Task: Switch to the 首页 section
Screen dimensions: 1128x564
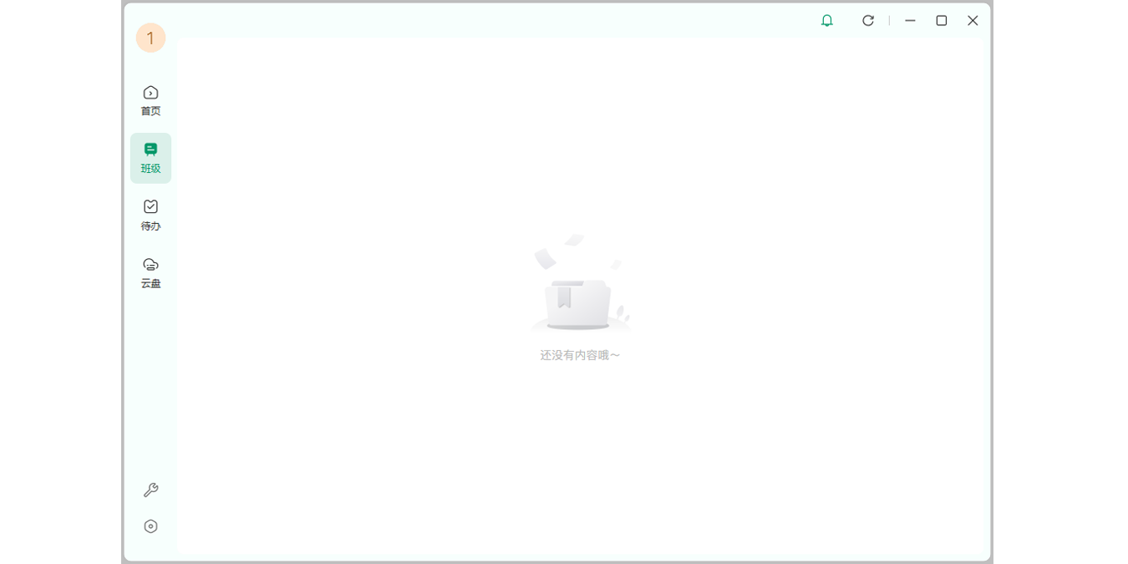Action: click(x=150, y=100)
